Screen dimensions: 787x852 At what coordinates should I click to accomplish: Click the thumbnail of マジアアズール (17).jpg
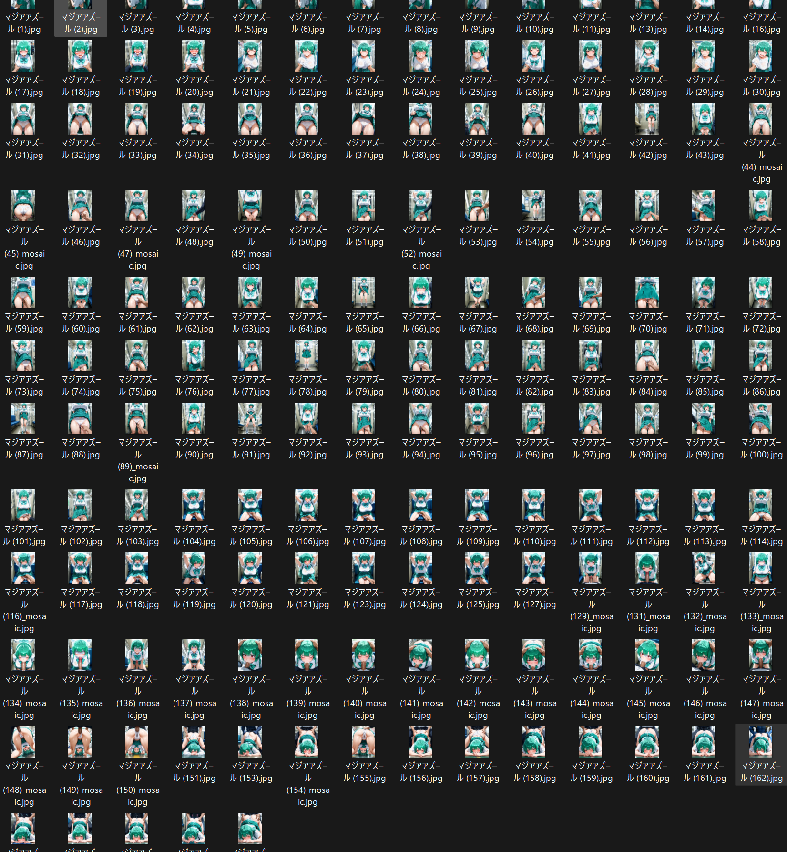tap(23, 56)
